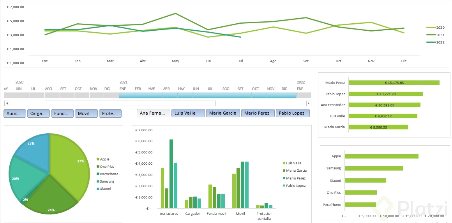Toggle the Luis Valle slicer button
Viewport: 452px width, 223px height.
188,113
